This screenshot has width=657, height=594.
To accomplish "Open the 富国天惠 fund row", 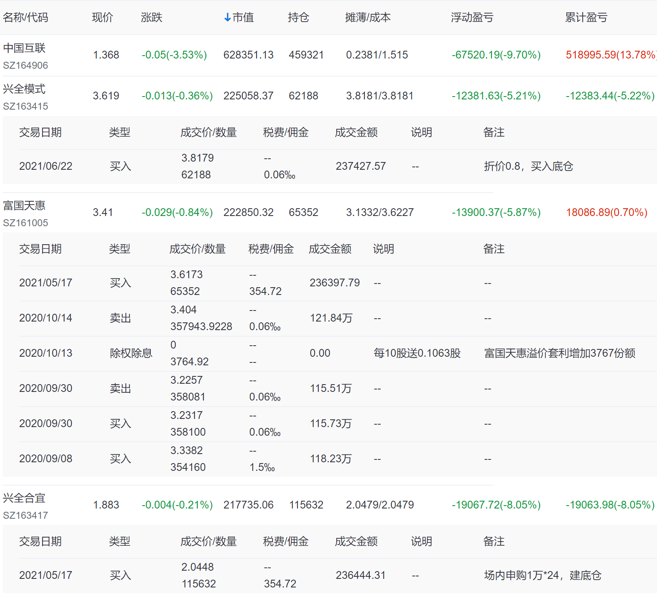I will pos(328,213).
